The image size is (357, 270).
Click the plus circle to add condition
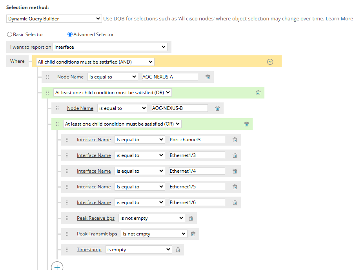[x=57, y=267]
